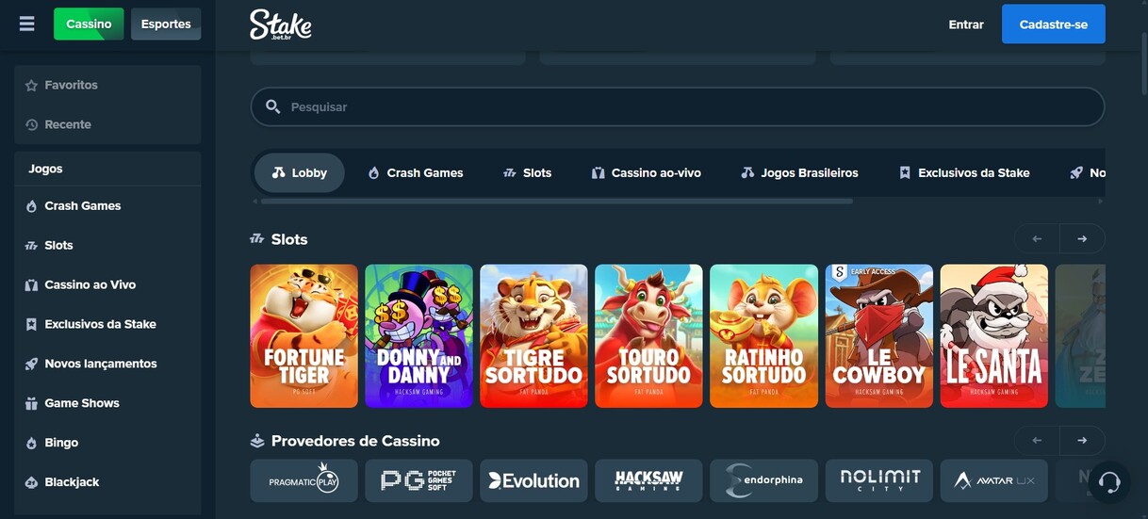
Task: Click the Recente clock icon
Action: pos(31,124)
